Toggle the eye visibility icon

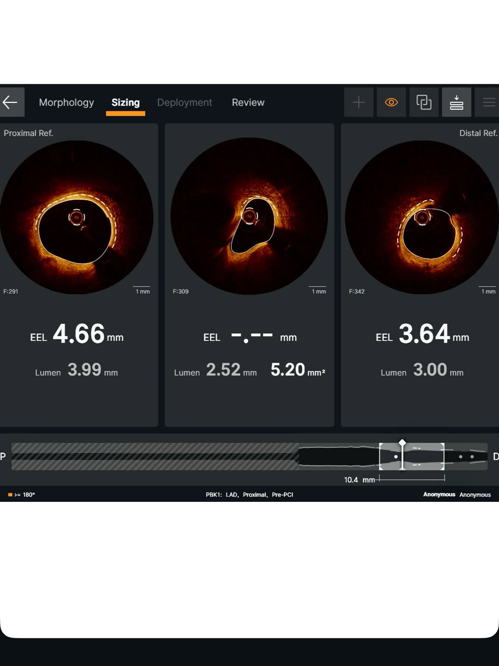point(391,102)
